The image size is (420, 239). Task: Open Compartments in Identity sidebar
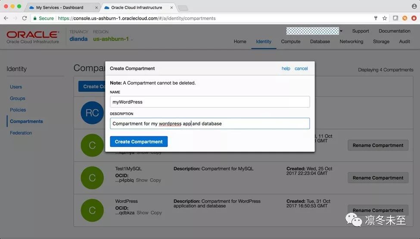tap(26, 121)
